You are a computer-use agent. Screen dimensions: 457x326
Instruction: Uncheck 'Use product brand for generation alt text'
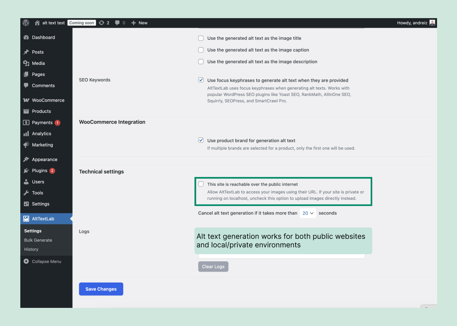click(201, 140)
